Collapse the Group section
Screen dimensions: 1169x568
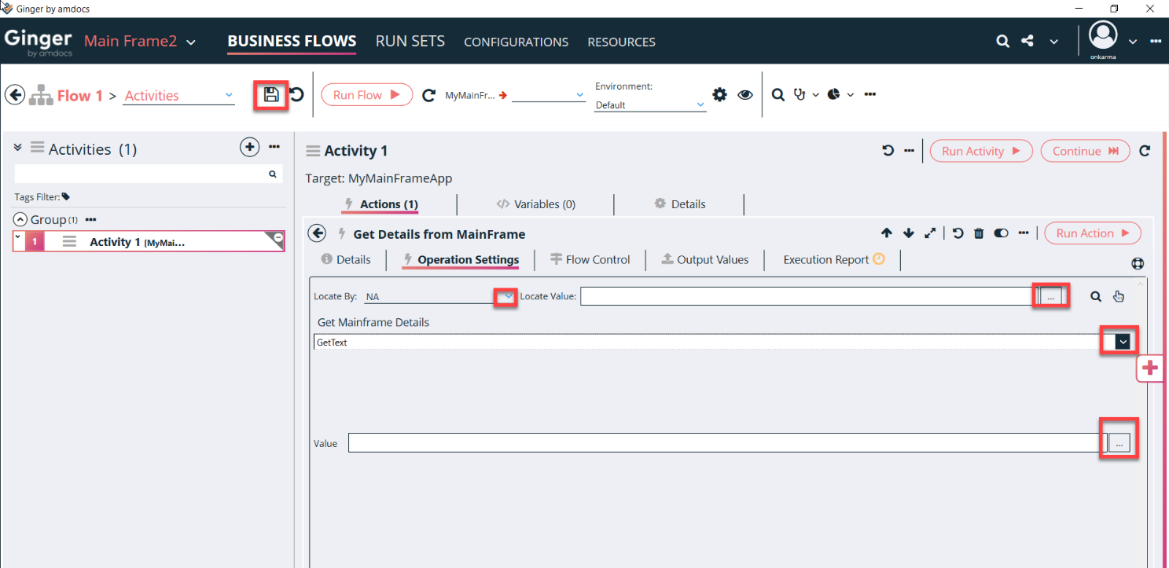pos(21,219)
